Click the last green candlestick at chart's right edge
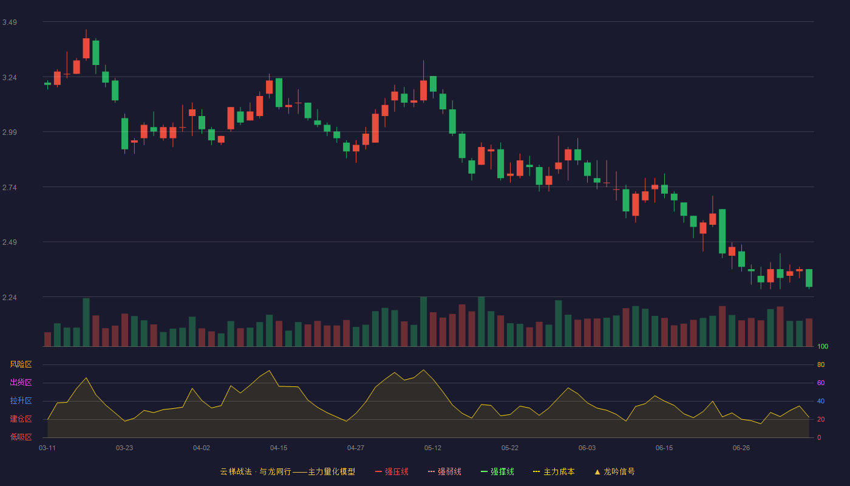This screenshot has height=486, width=850. [809, 278]
